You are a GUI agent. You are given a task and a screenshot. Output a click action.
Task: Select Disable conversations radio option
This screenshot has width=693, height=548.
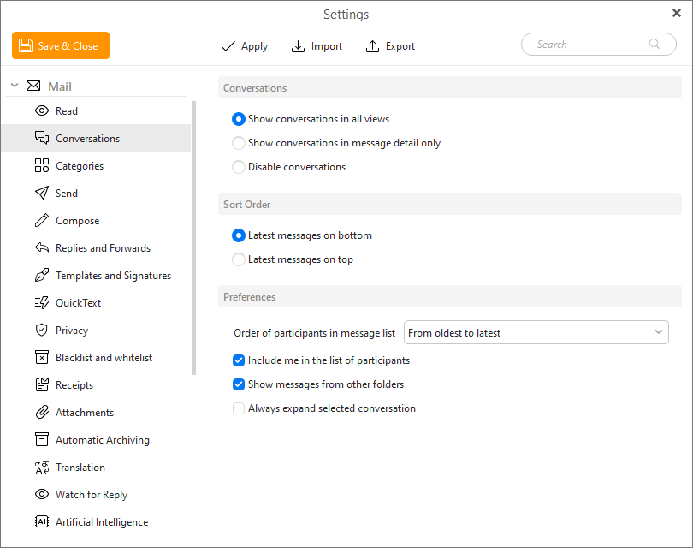pyautogui.click(x=239, y=167)
